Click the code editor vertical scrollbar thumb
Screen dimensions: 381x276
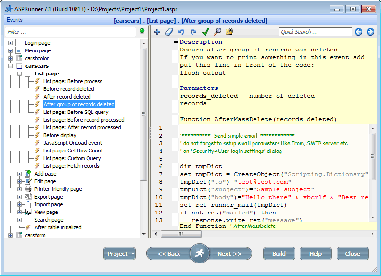tap(372, 156)
